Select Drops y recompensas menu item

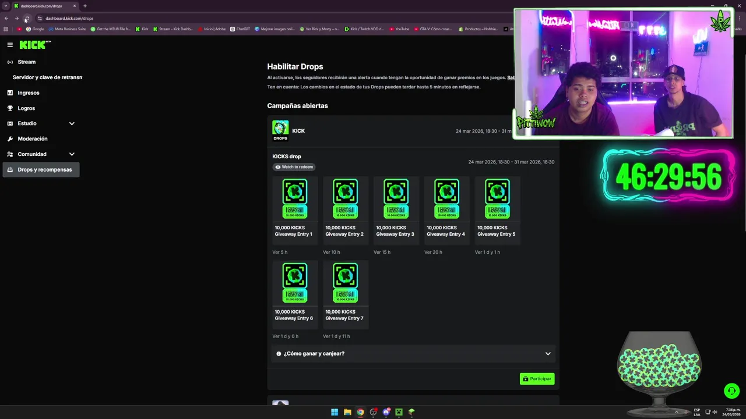click(41, 169)
